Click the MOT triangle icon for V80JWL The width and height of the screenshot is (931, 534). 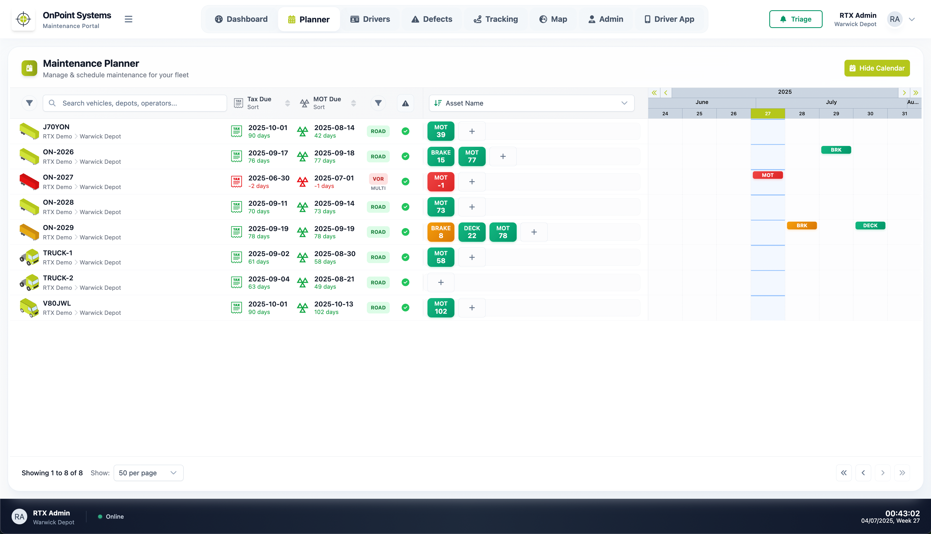[302, 308]
